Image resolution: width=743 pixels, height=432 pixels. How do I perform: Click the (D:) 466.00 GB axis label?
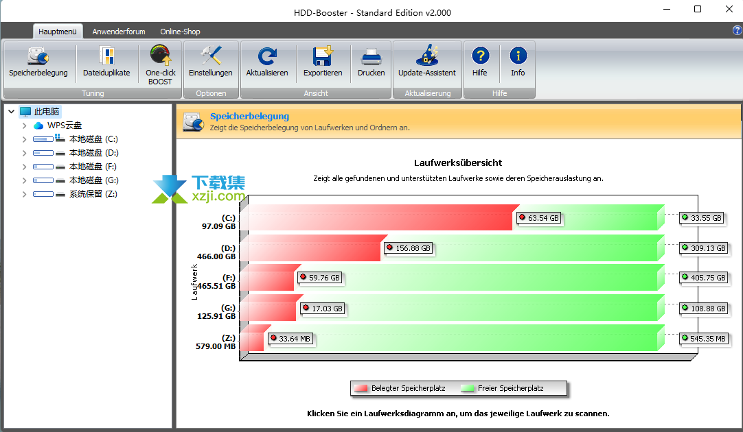(x=216, y=252)
